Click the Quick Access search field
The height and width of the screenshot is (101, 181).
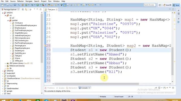(150, 5)
